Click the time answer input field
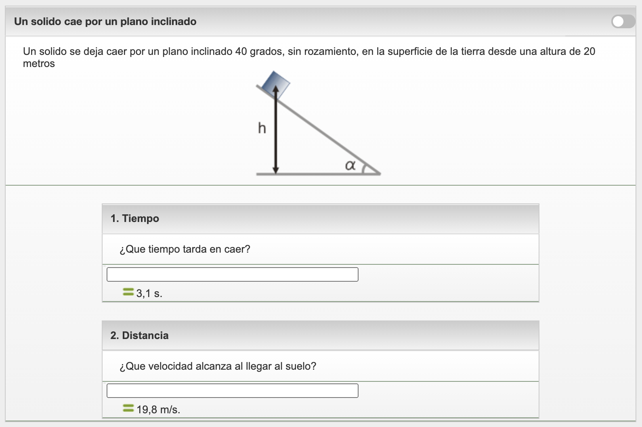 tap(232, 274)
